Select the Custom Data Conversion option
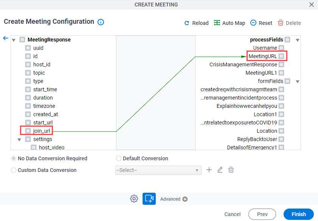Screen dimensions: 318x221 coord(14,170)
